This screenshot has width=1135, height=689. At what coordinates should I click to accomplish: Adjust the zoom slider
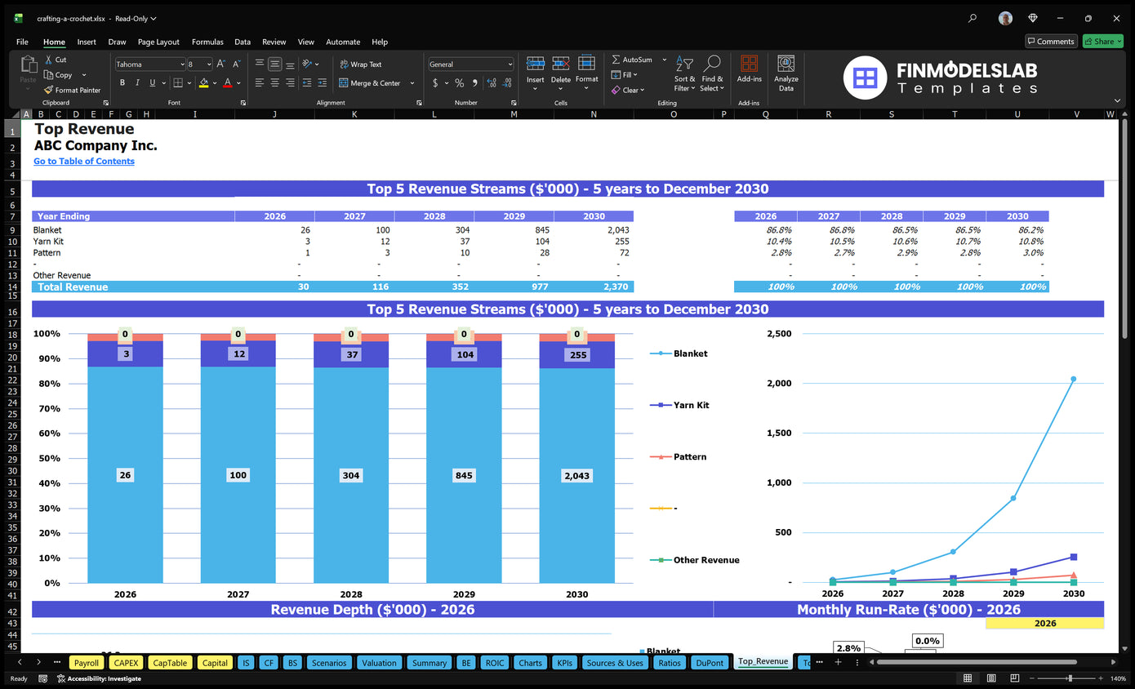click(1071, 678)
